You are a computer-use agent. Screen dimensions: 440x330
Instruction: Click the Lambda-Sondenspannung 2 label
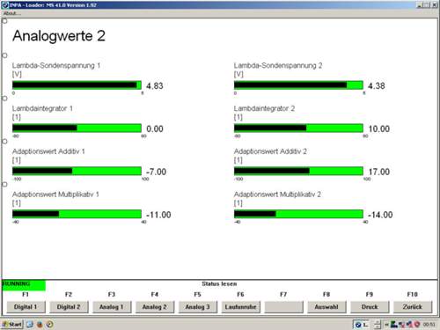click(x=278, y=65)
